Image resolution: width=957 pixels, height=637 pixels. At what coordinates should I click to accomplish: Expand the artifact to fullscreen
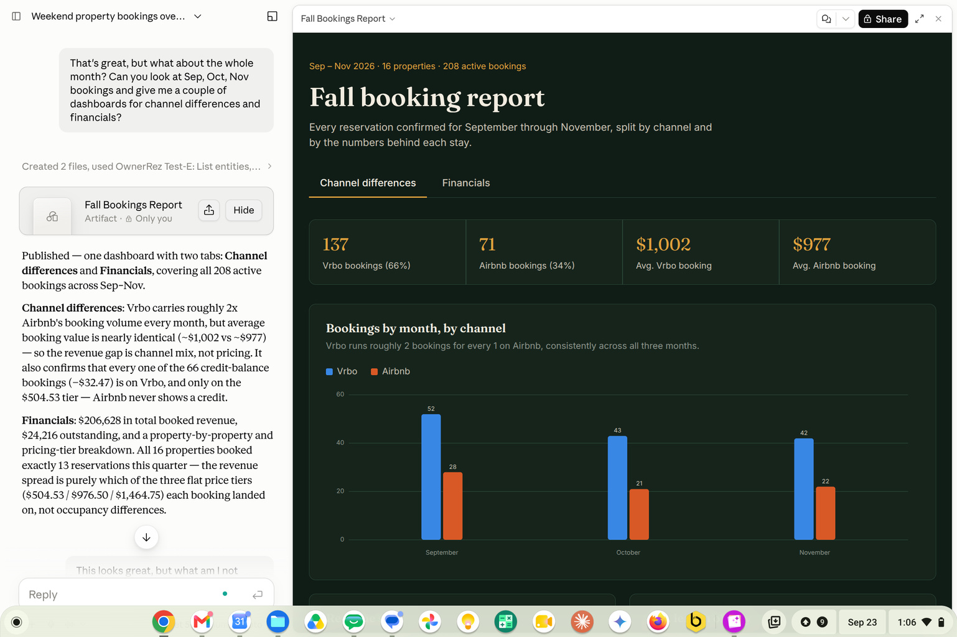point(919,19)
